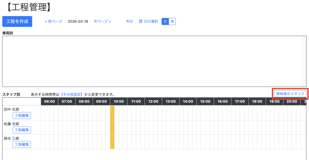Click the empty 車両別 schedule area

tap(151, 61)
